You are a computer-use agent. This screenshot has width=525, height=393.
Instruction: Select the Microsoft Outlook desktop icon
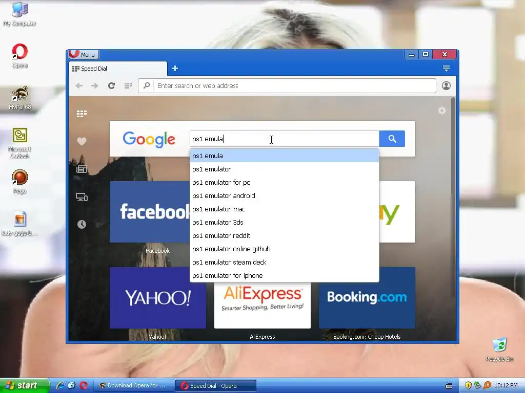20,143
